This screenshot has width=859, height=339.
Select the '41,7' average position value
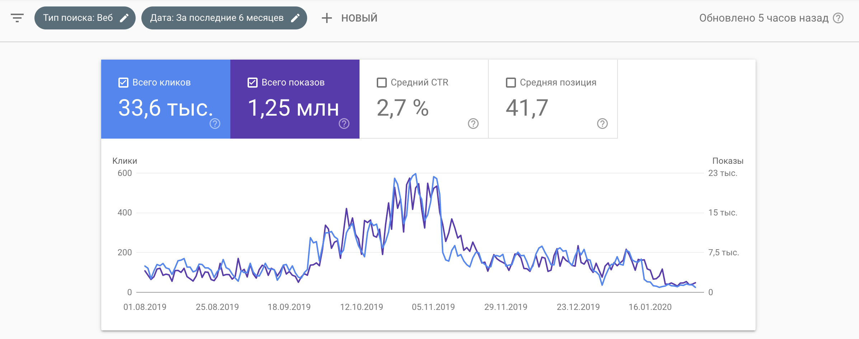point(527,108)
